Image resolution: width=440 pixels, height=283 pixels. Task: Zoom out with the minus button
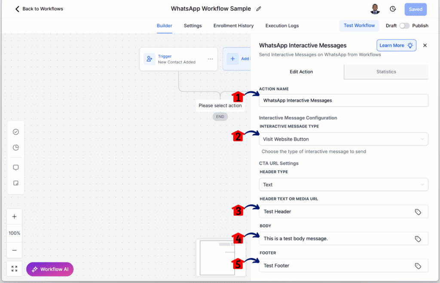point(14,250)
